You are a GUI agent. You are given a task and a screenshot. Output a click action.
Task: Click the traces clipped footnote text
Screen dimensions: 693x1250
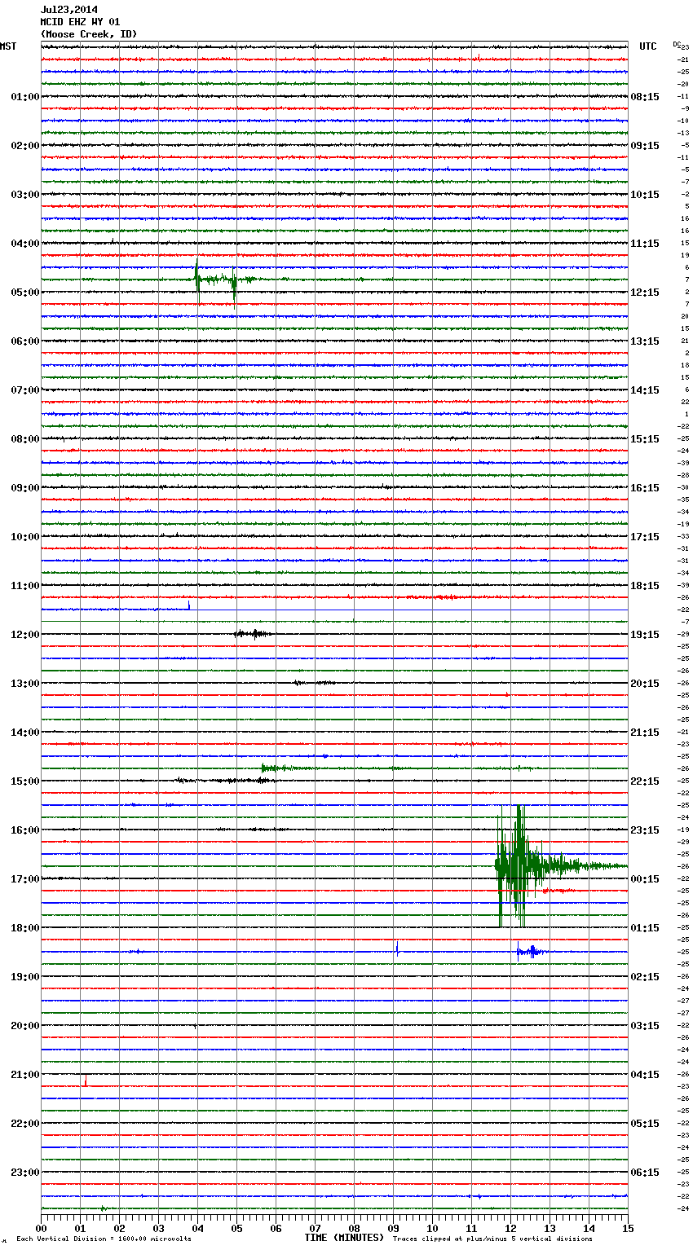click(492, 1239)
